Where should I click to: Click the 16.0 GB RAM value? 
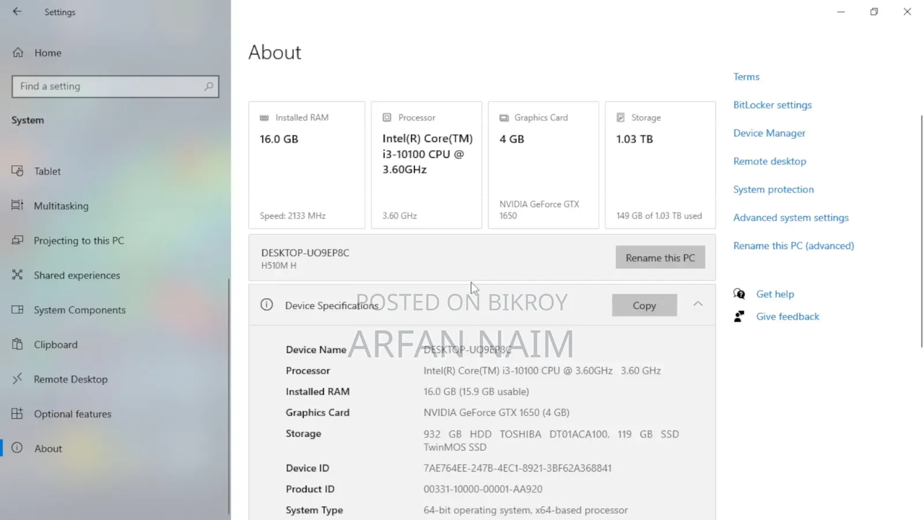coord(279,139)
